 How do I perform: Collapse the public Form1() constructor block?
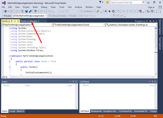10,67
